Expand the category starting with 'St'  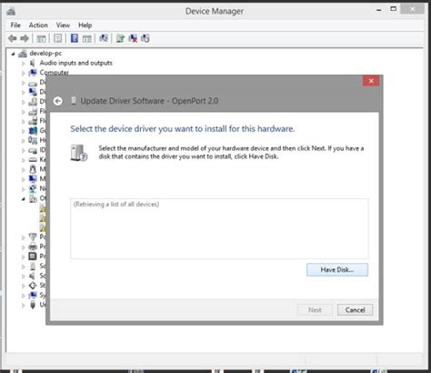coord(23,286)
